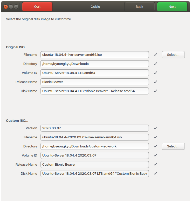Viewport: 192px width, 203px height.
Task: Click checkmark beside Custom ISO Filename
Action: point(155,137)
